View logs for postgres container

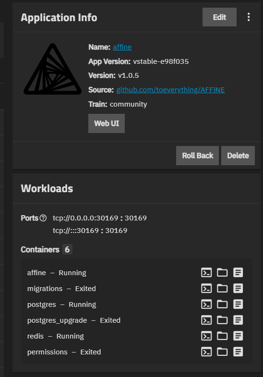pos(238,304)
